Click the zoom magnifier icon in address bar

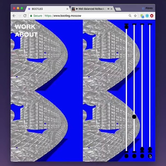coord(130,16)
